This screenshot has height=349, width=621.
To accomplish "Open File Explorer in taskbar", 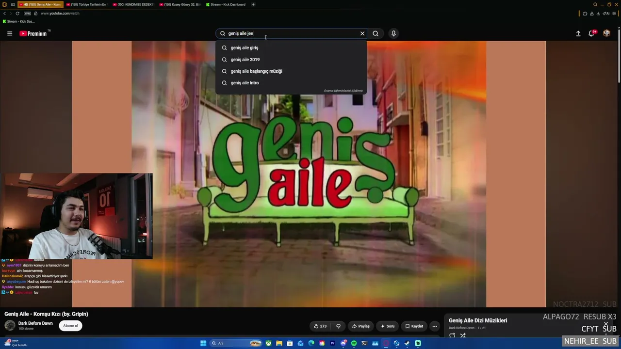I will (279, 343).
